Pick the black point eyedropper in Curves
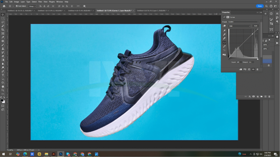The width and height of the screenshot is (280, 157). tap(224, 31)
